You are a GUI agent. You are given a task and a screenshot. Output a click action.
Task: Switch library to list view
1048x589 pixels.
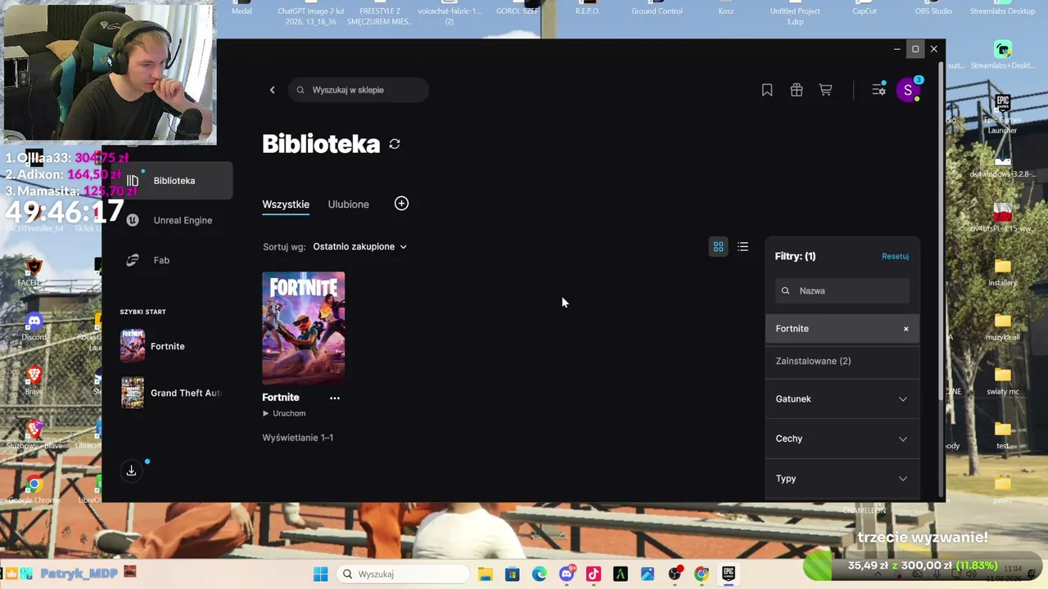tap(743, 246)
